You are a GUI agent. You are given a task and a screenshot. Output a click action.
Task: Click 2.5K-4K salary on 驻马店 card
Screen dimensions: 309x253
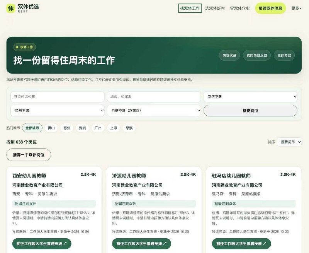[x=288, y=174]
